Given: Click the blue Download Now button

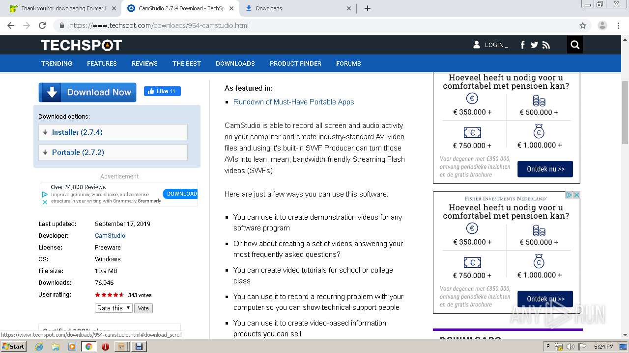Looking at the screenshot, I should click(87, 92).
